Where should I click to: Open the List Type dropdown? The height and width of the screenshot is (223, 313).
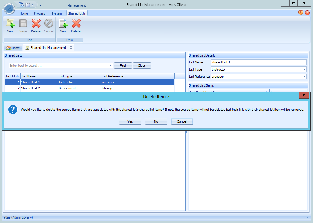coord(304,69)
